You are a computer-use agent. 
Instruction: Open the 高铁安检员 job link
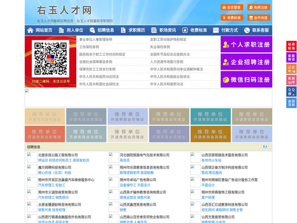point(81,160)
